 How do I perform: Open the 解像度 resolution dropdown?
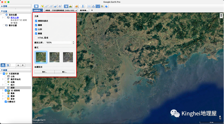point(76,10)
